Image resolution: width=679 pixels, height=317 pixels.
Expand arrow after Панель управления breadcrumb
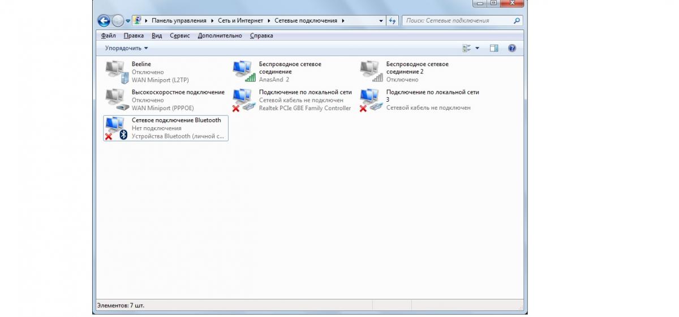(212, 20)
